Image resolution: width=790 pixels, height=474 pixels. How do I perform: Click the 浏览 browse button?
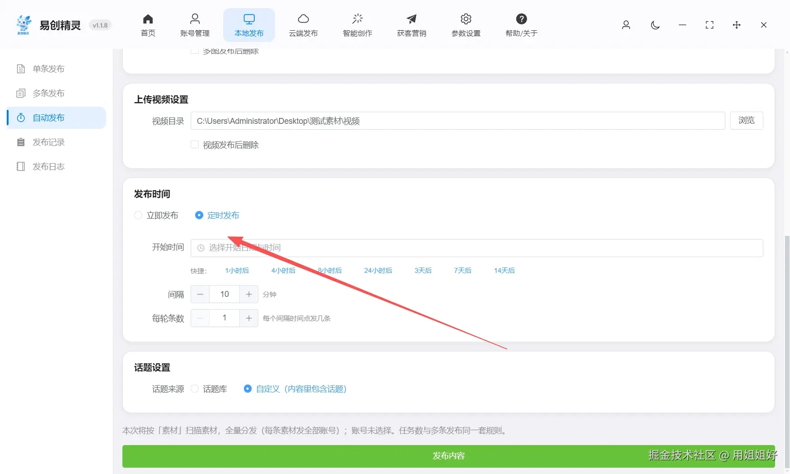(746, 120)
